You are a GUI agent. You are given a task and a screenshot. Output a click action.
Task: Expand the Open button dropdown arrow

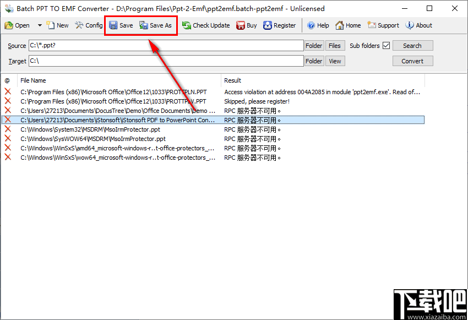tap(39, 25)
